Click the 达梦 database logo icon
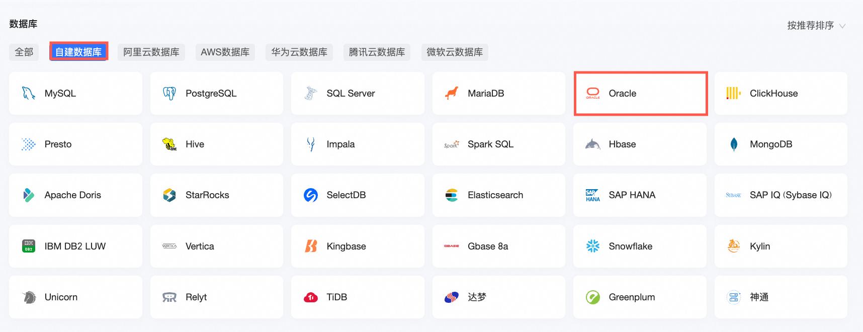Image resolution: width=863 pixels, height=332 pixels. (452, 297)
